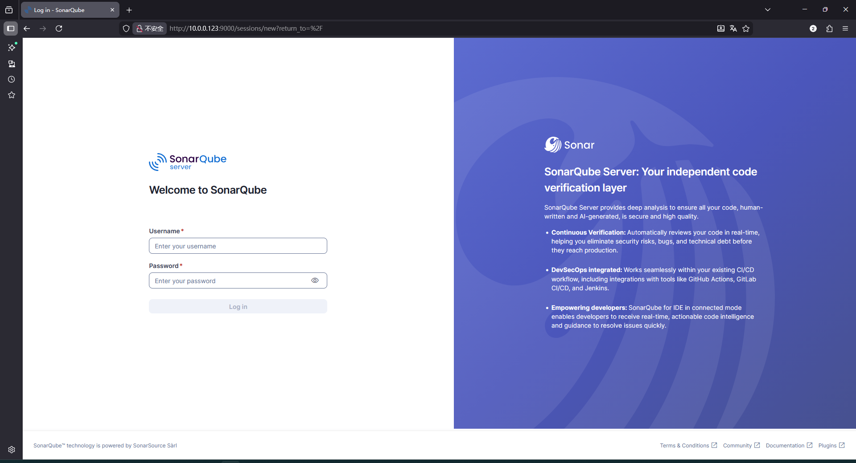Expand the list all tabs dropdown arrow

coord(768,10)
